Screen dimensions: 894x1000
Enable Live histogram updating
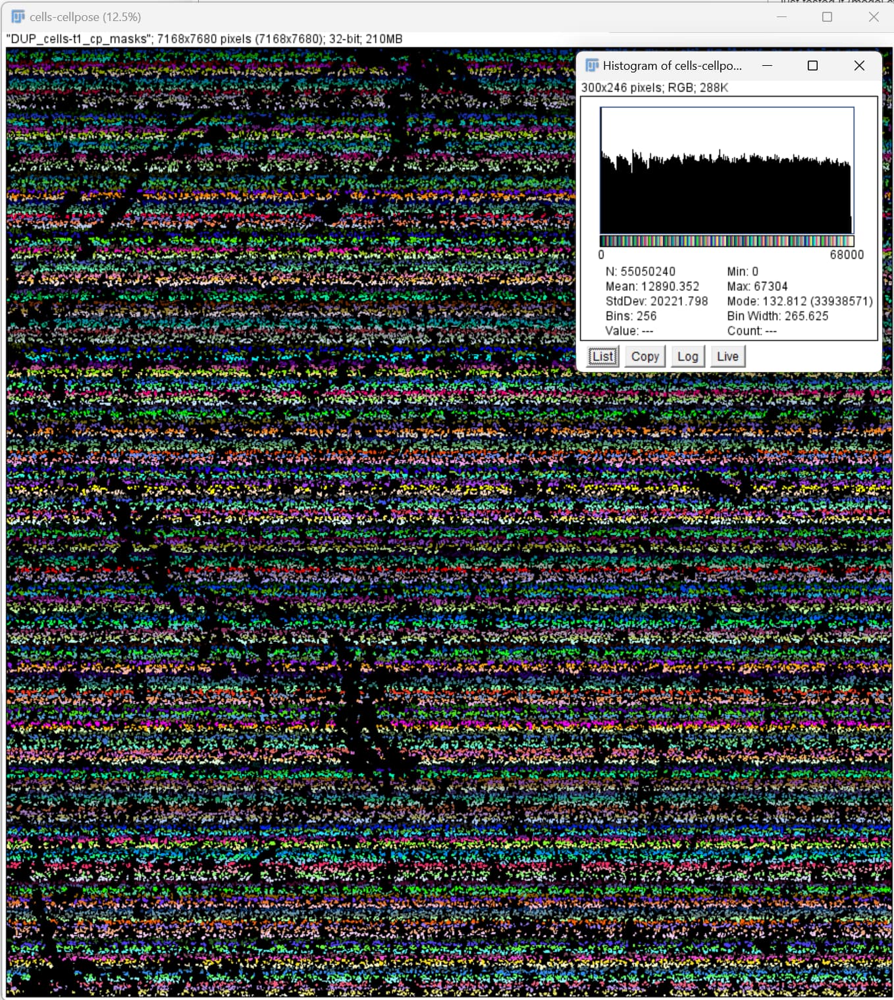click(x=727, y=356)
